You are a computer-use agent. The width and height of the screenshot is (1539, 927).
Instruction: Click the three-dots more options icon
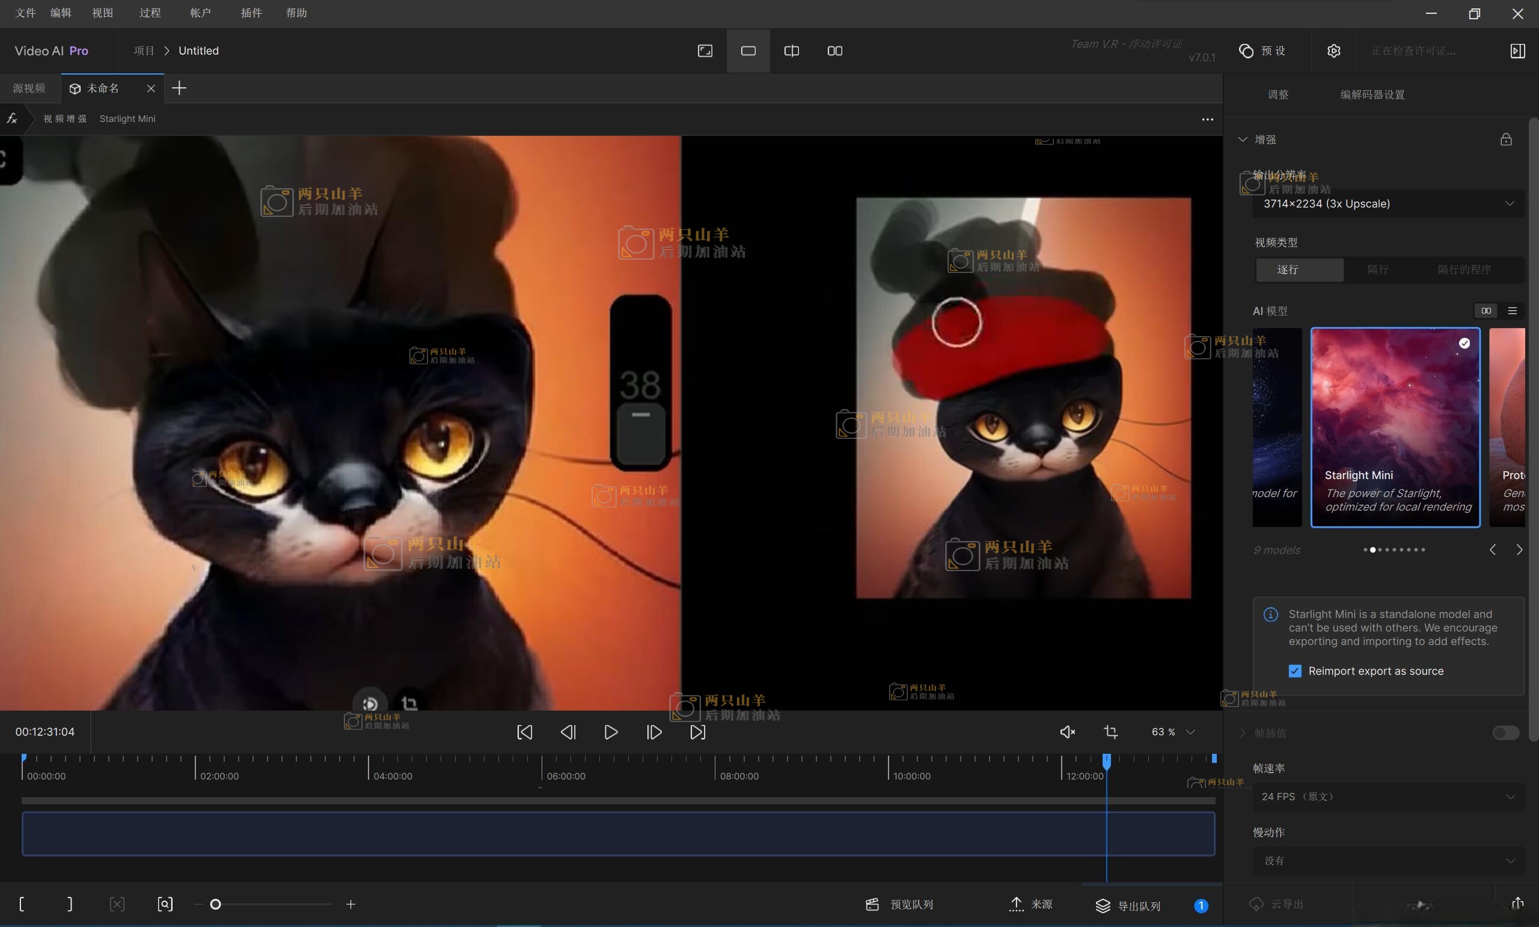pos(1207,118)
